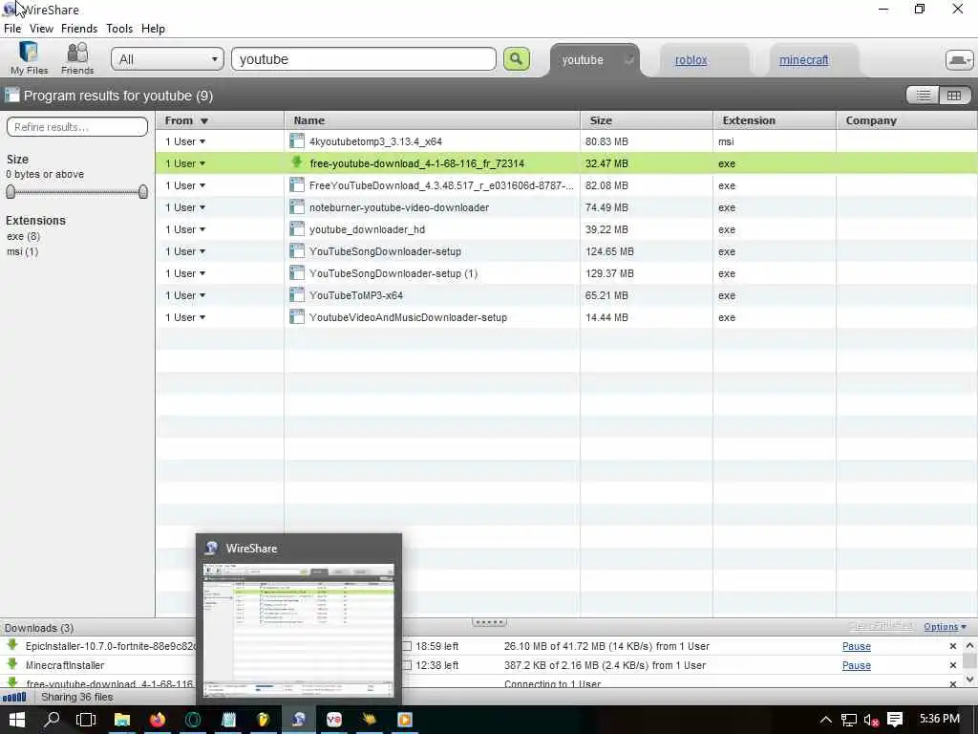The height and width of the screenshot is (734, 978).
Task: Click the WireShare window preview thumbnail
Action: tap(299, 631)
